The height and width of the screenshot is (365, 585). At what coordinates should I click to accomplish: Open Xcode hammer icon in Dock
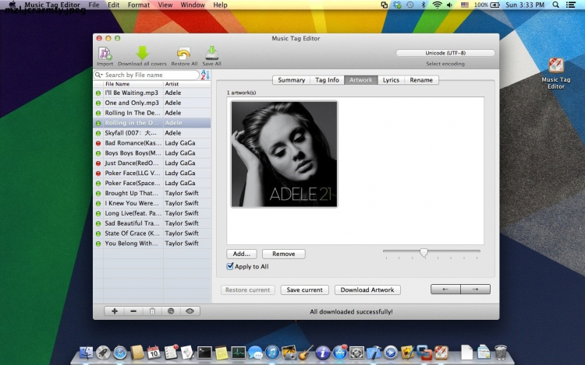374,353
